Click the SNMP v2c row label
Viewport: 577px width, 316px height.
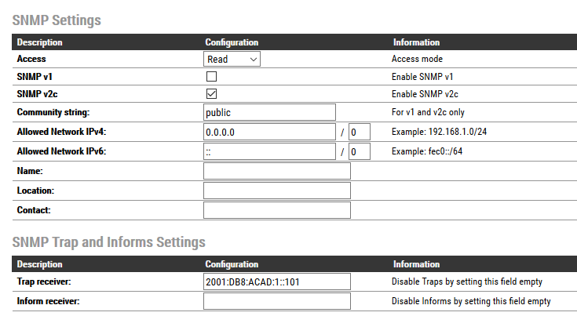[x=35, y=94]
